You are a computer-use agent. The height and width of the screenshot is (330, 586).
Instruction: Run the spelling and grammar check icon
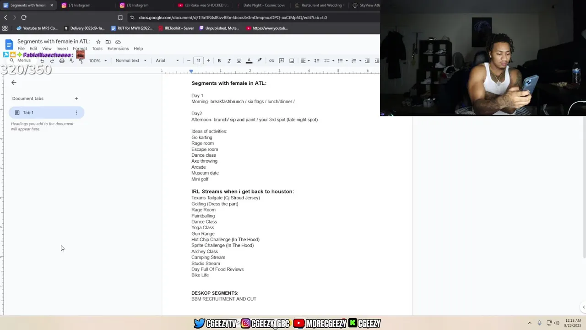(x=71, y=60)
